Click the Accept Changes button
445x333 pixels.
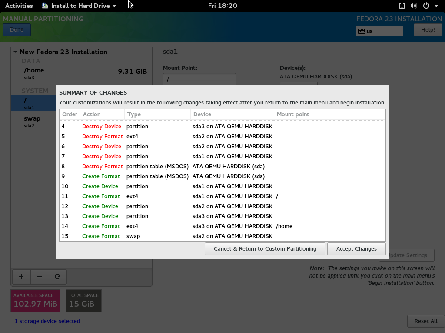(356, 248)
